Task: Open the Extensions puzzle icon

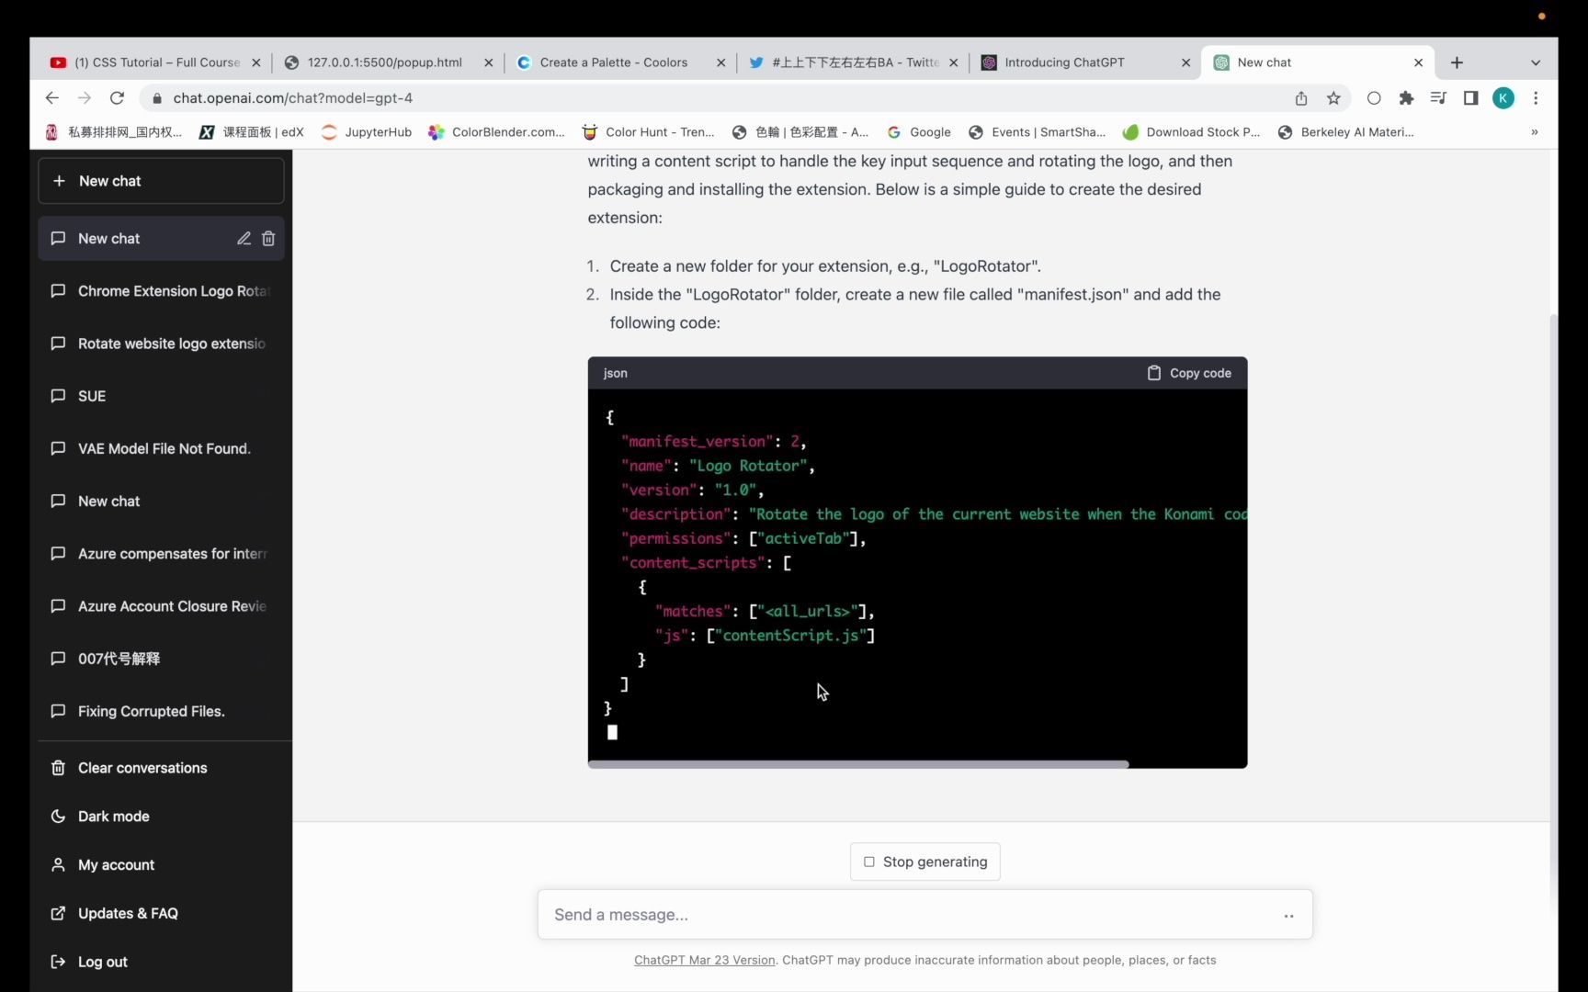Action: tap(1406, 98)
